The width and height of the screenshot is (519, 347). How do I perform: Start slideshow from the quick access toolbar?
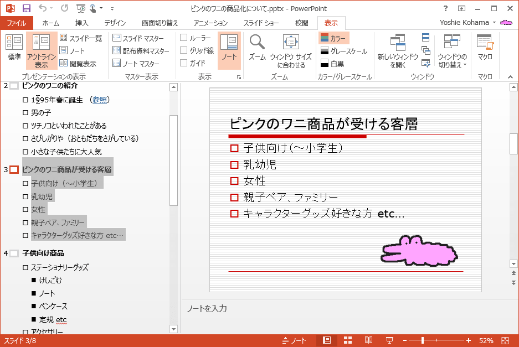click(80, 8)
